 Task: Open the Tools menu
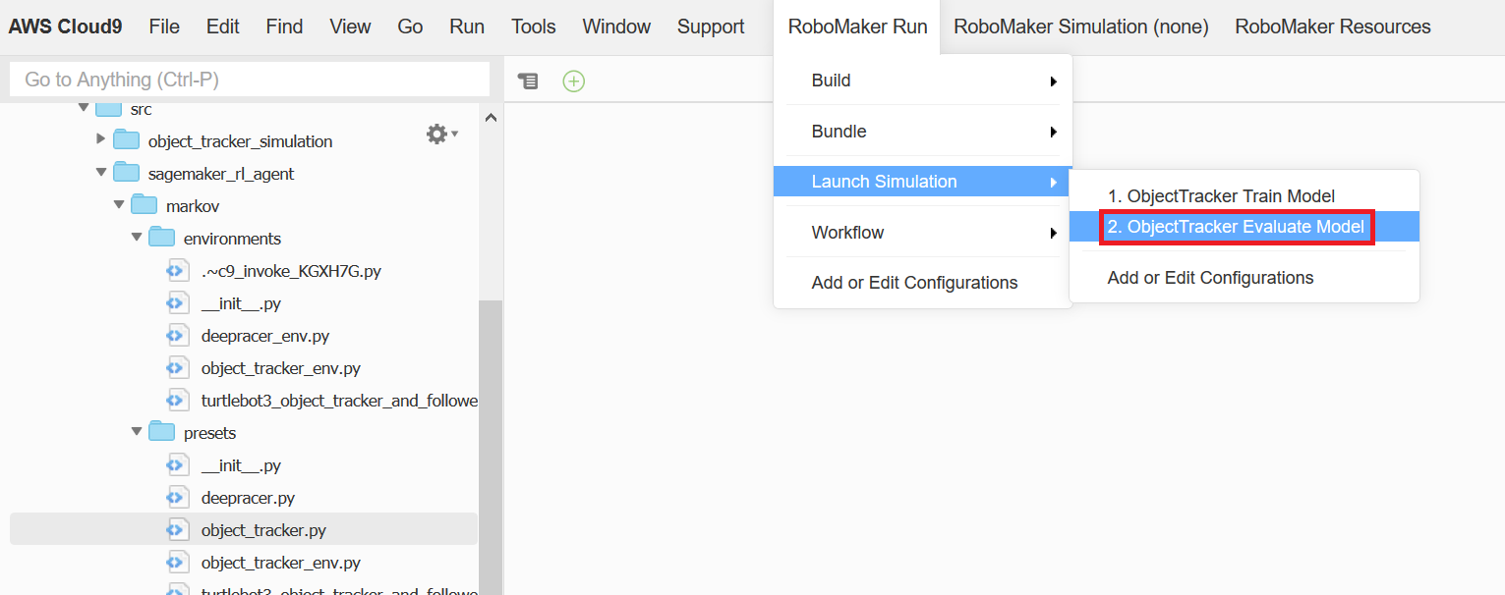pyautogui.click(x=534, y=27)
